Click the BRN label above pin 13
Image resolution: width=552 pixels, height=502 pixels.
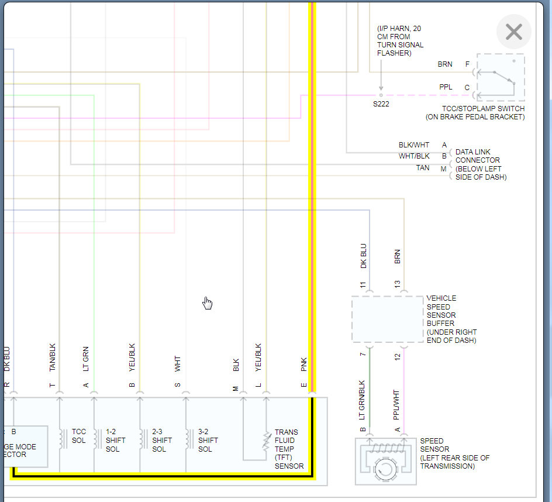pyautogui.click(x=398, y=256)
